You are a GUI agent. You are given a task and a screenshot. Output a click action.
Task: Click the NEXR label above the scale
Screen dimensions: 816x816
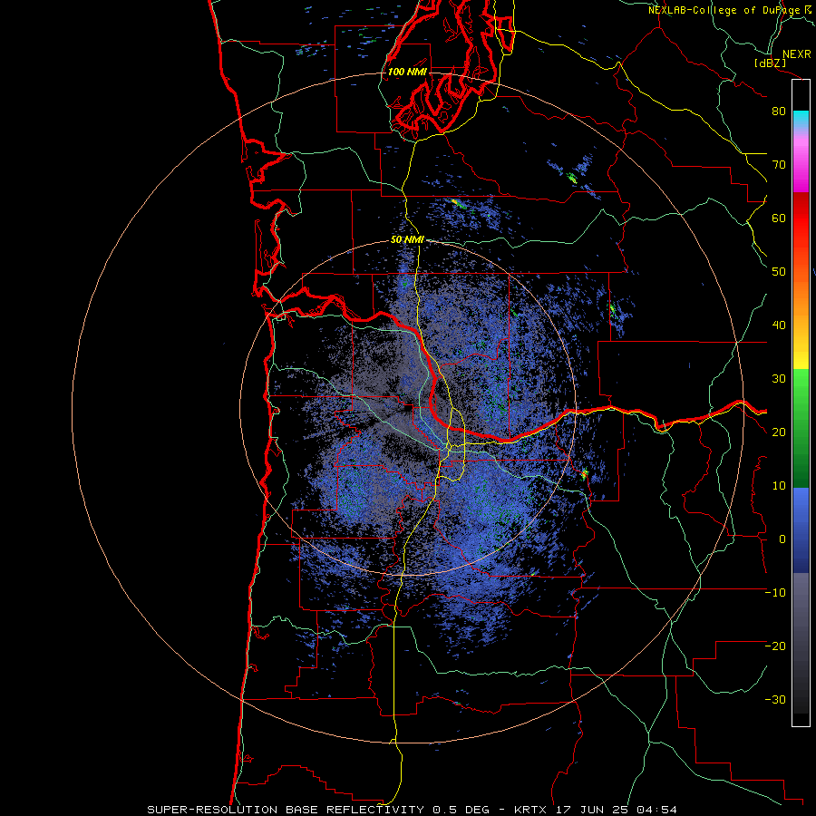point(797,54)
